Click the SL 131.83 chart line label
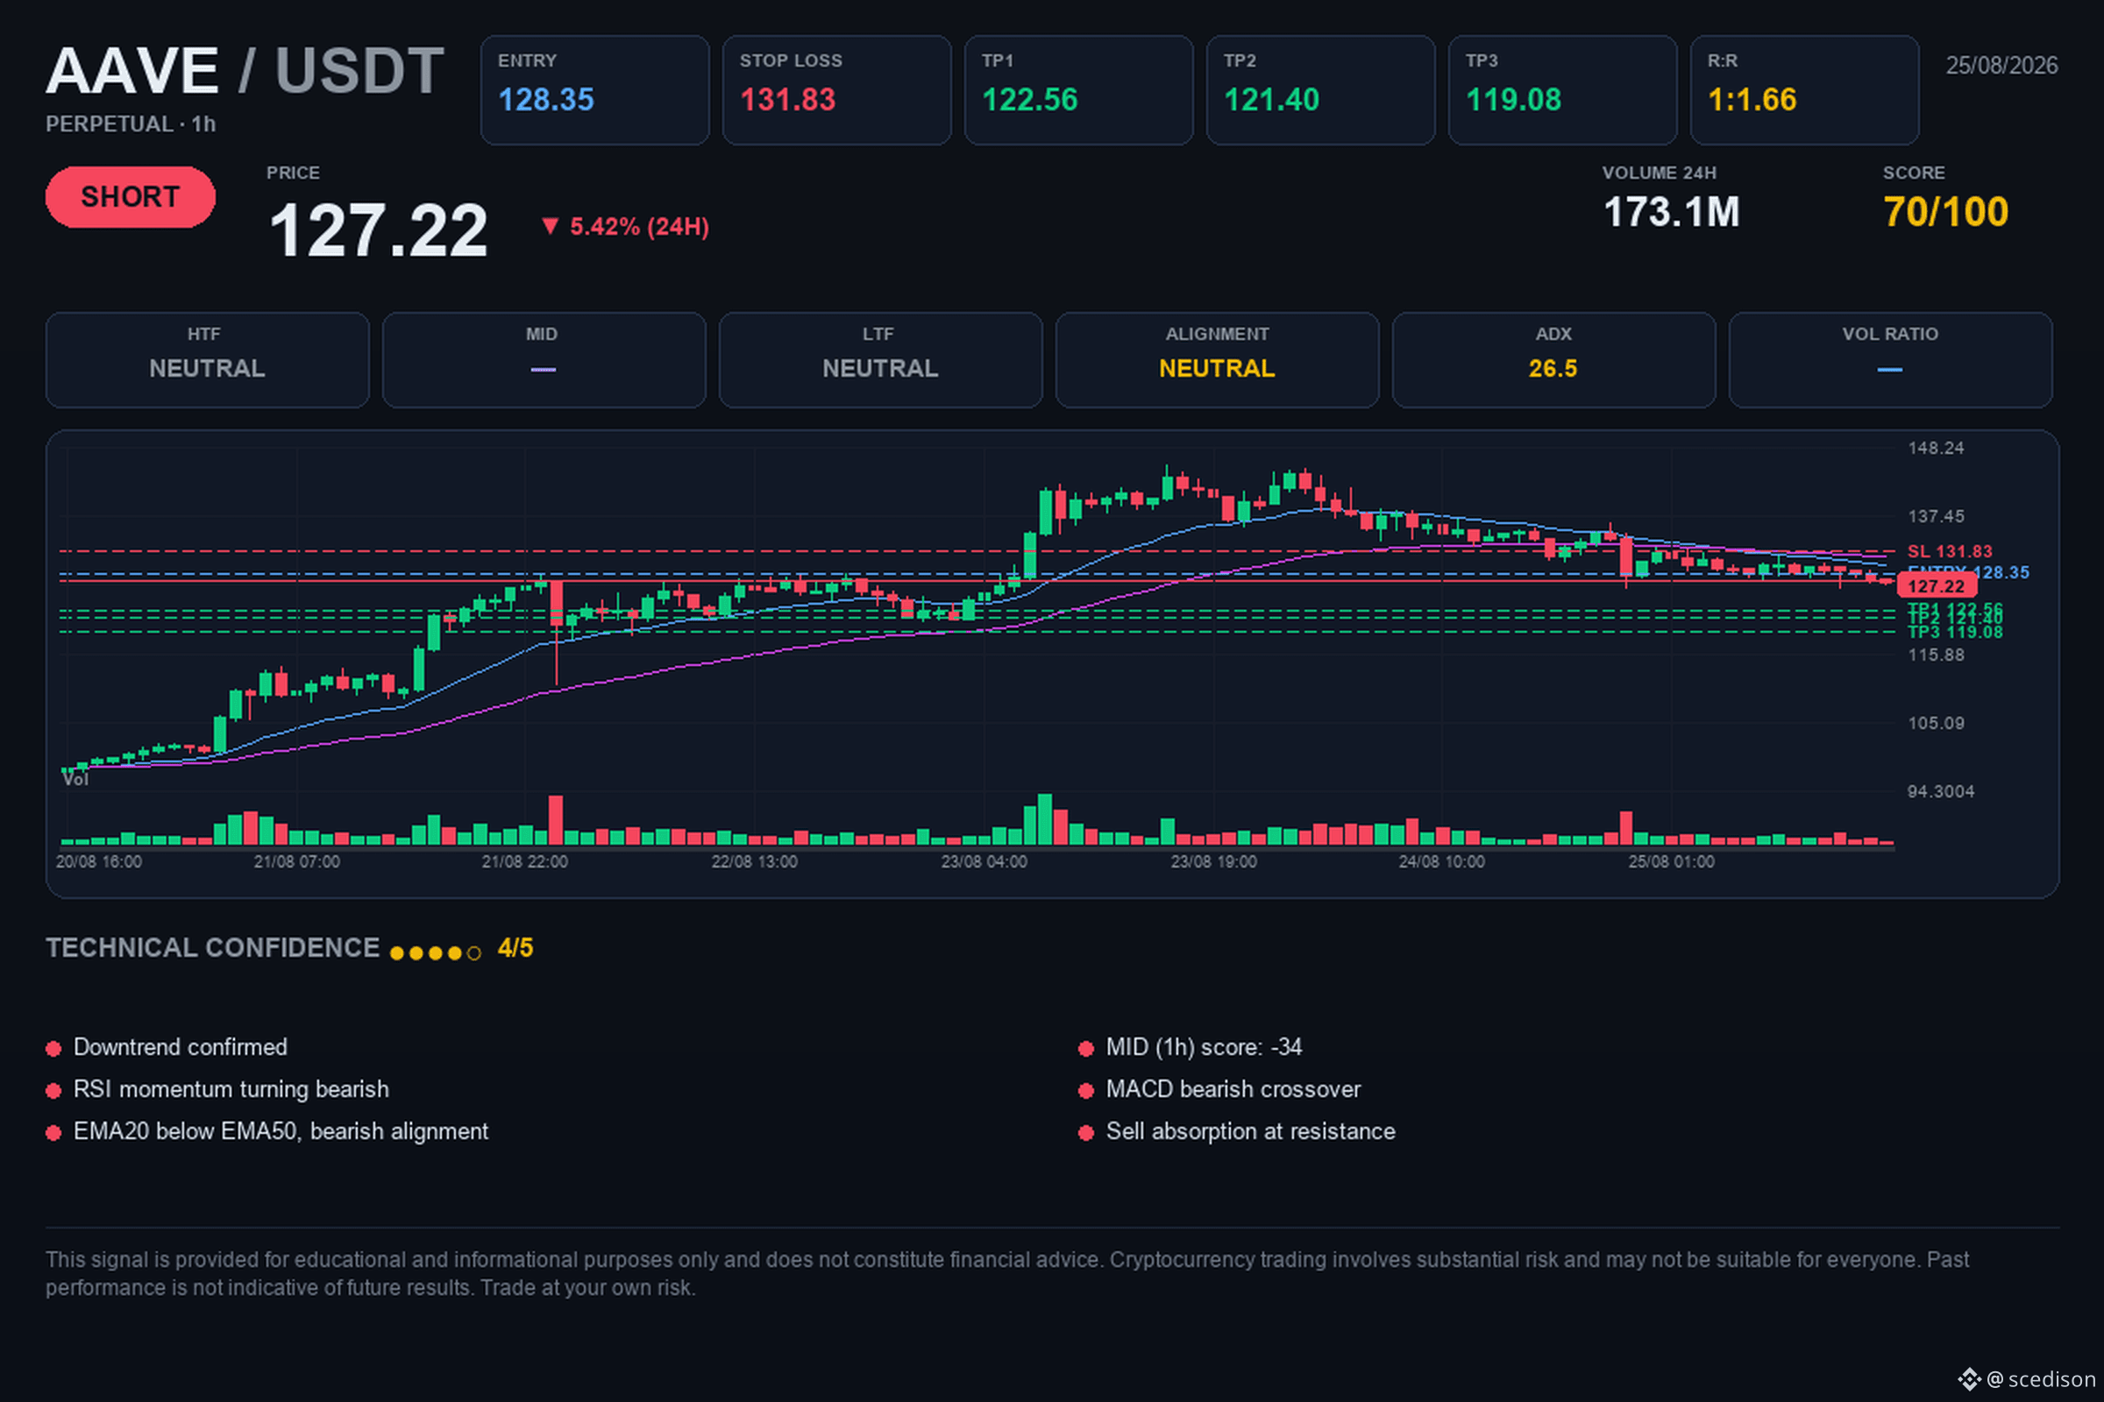The width and height of the screenshot is (2104, 1402). click(1950, 552)
